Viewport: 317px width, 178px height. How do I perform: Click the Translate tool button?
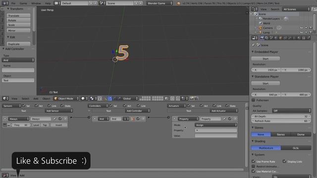pyautogui.click(x=19, y=15)
